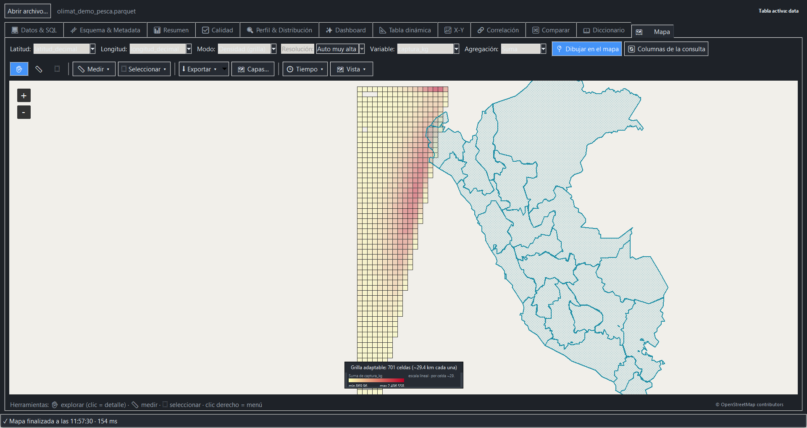
Task: Open the Capas dialog button
Action: pyautogui.click(x=253, y=69)
